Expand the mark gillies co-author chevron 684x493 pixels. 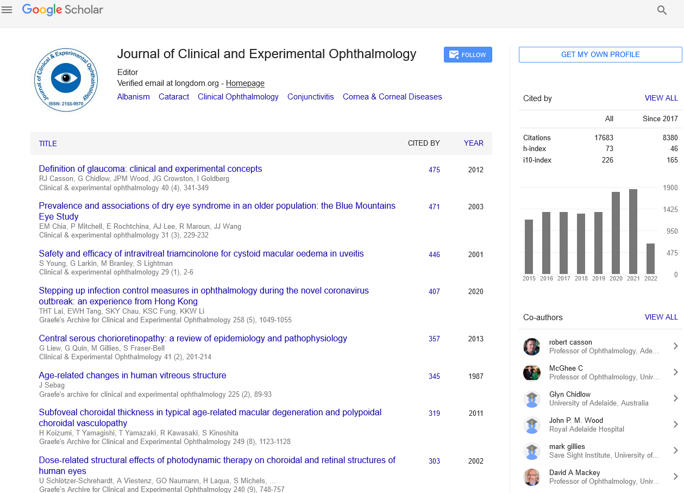point(675,451)
